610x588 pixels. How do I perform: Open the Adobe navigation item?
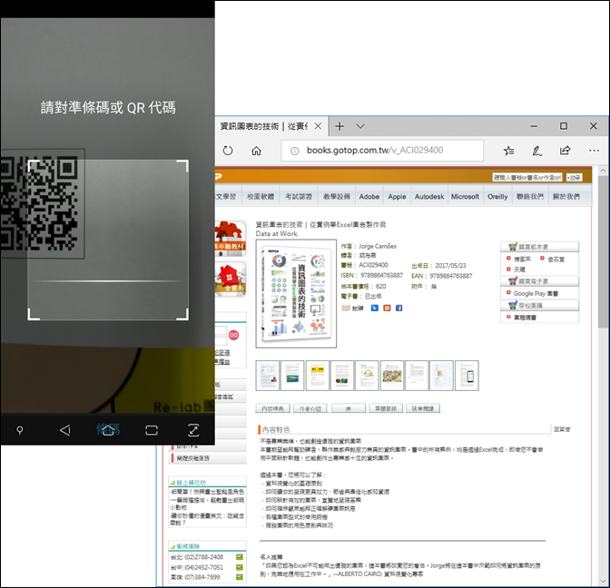click(x=369, y=197)
